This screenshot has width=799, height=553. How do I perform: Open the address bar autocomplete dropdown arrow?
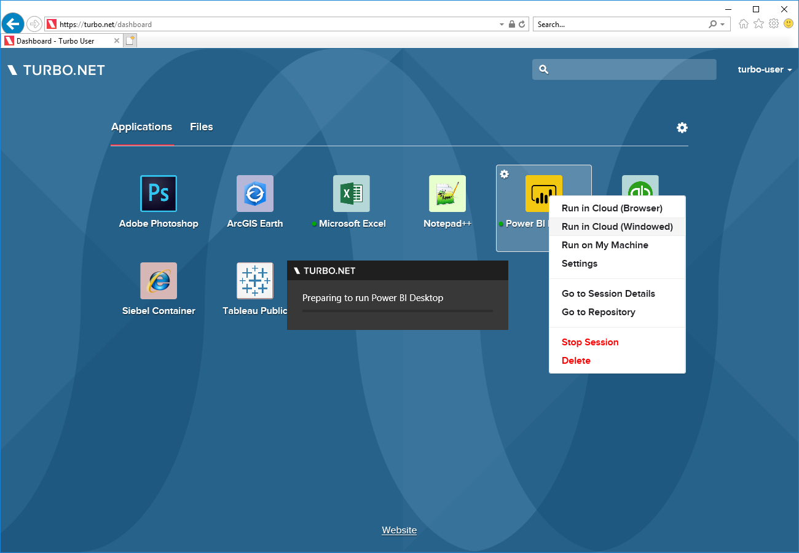[502, 24]
